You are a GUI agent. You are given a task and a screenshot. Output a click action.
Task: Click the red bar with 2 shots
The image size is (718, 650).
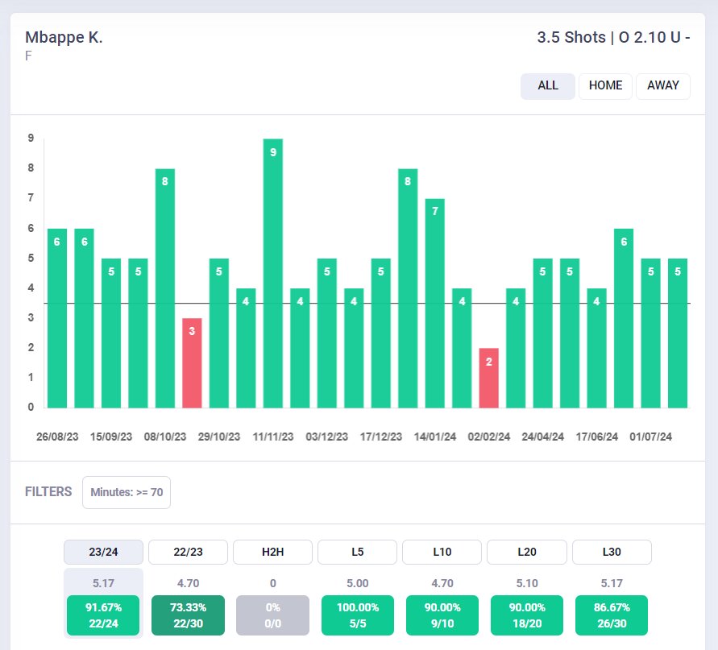point(488,378)
